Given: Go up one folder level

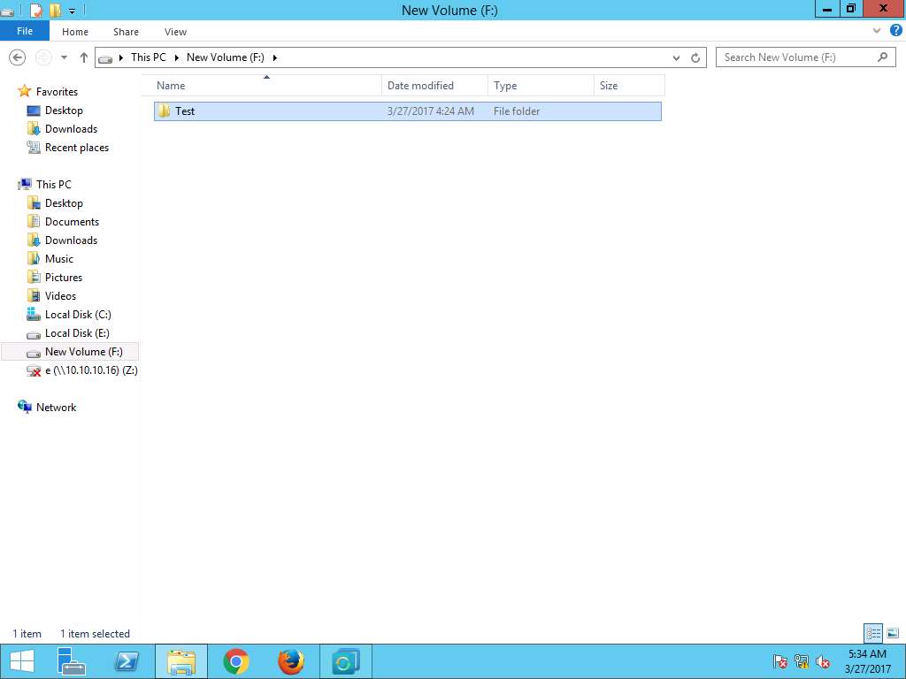Looking at the screenshot, I should tap(84, 57).
